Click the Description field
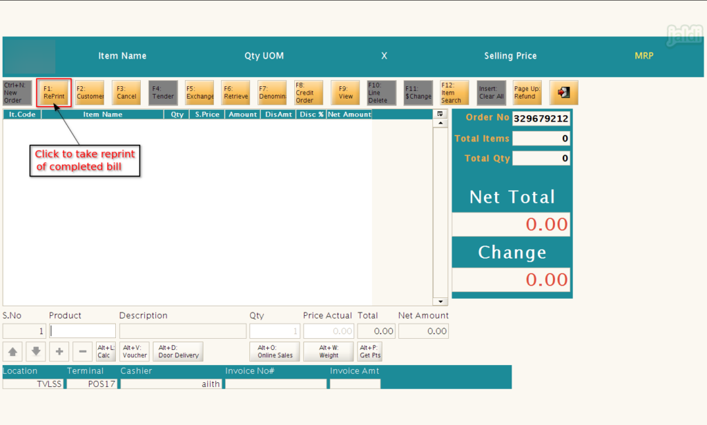 click(x=182, y=331)
